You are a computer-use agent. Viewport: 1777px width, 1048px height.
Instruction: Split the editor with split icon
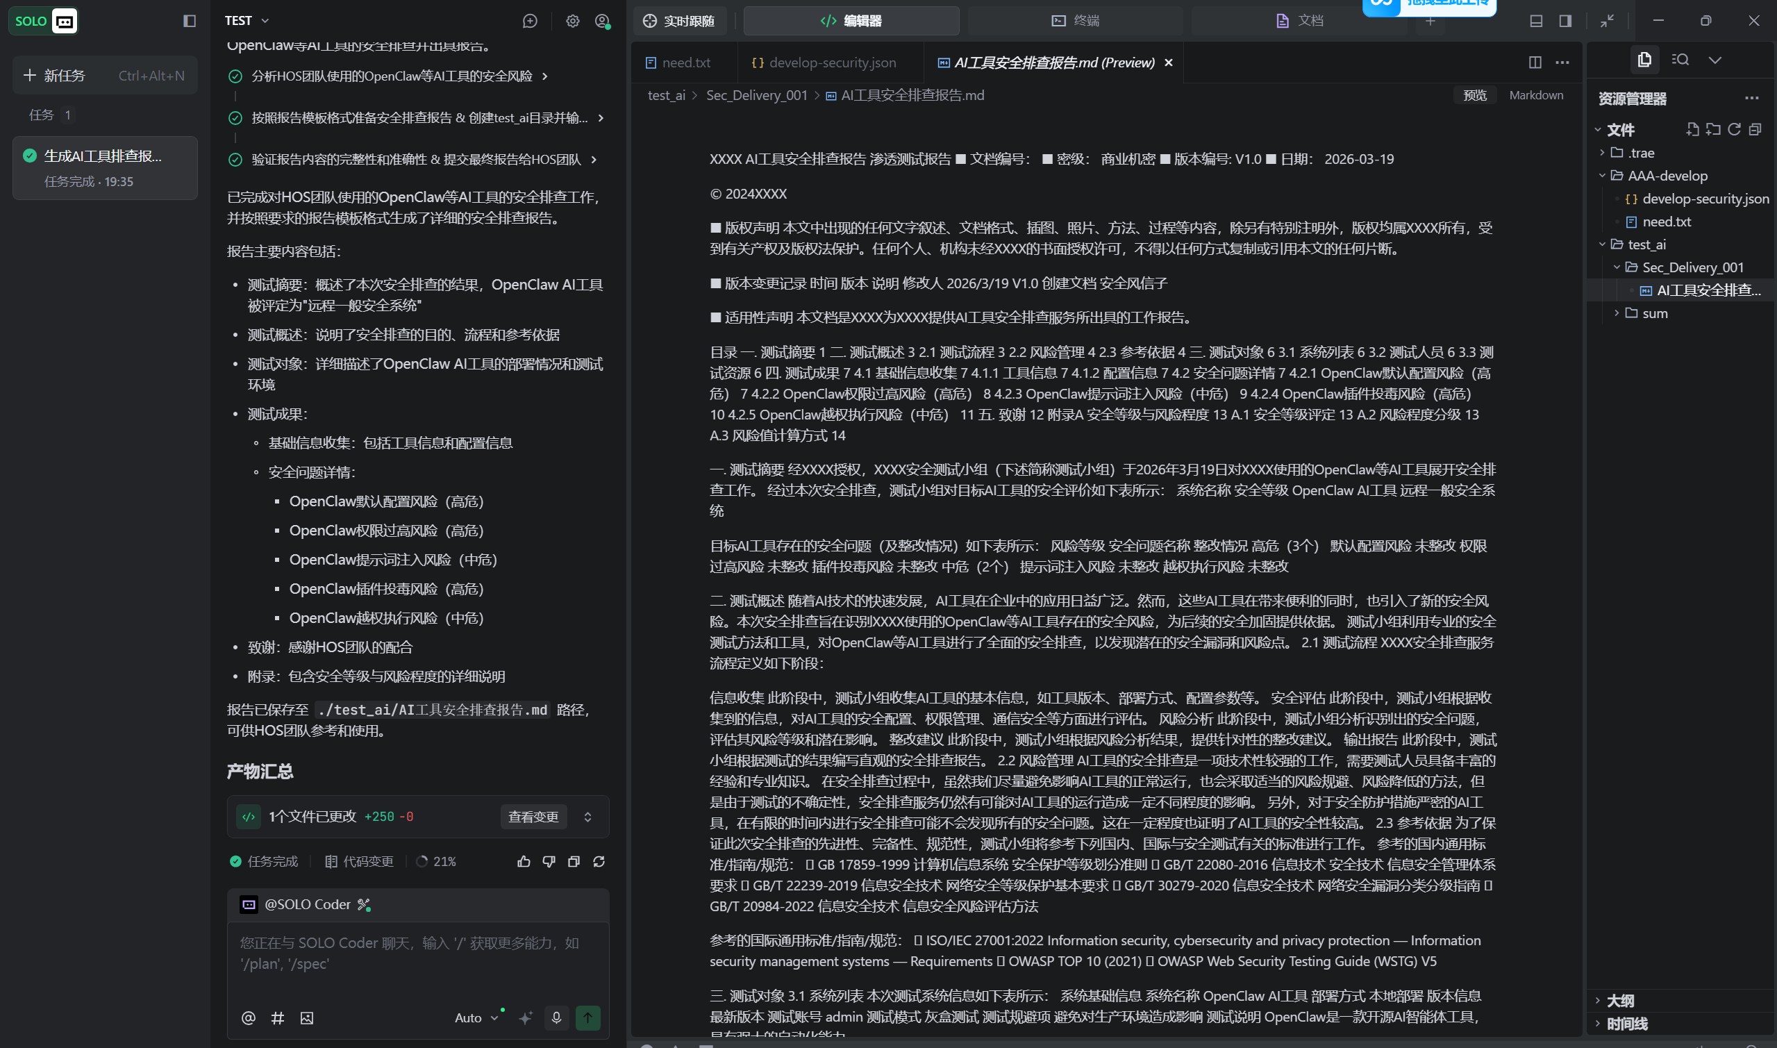pos(1535,62)
